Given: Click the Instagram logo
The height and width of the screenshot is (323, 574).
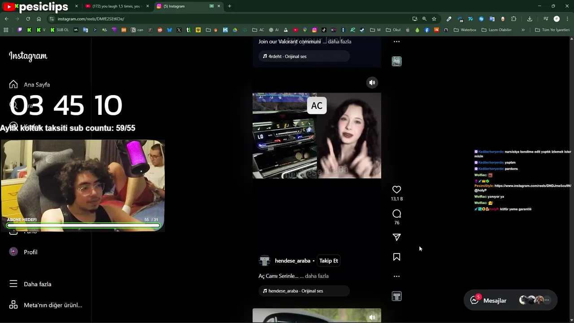Looking at the screenshot, I should point(28,56).
